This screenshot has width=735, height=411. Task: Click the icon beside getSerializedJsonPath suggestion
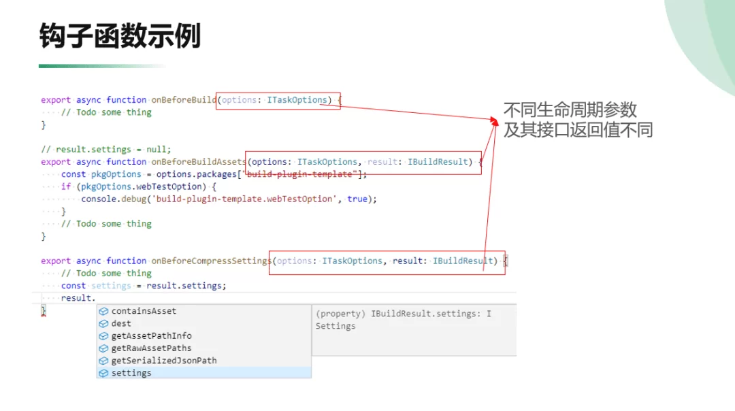[103, 361]
